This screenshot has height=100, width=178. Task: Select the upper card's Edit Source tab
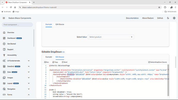[x=60, y=24]
